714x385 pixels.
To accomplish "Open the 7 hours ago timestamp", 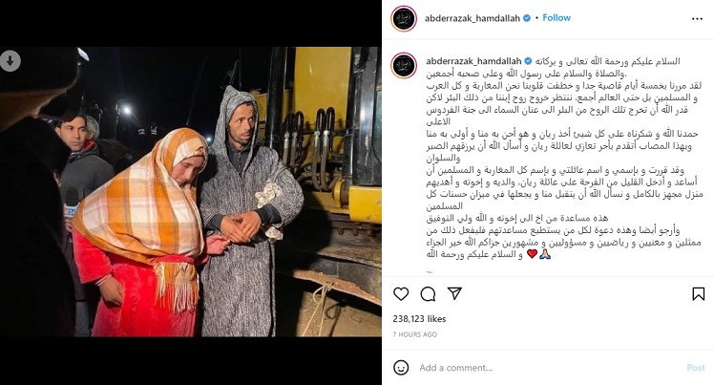I will click(x=415, y=334).
